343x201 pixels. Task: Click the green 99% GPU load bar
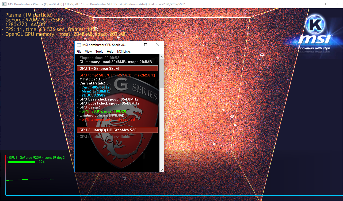click(x=22, y=162)
